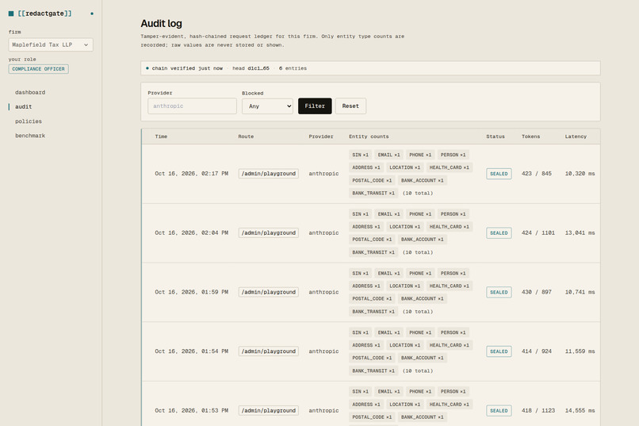Click /admin/playground route in 01:53 PM row
The image size is (639, 426).
click(269, 410)
